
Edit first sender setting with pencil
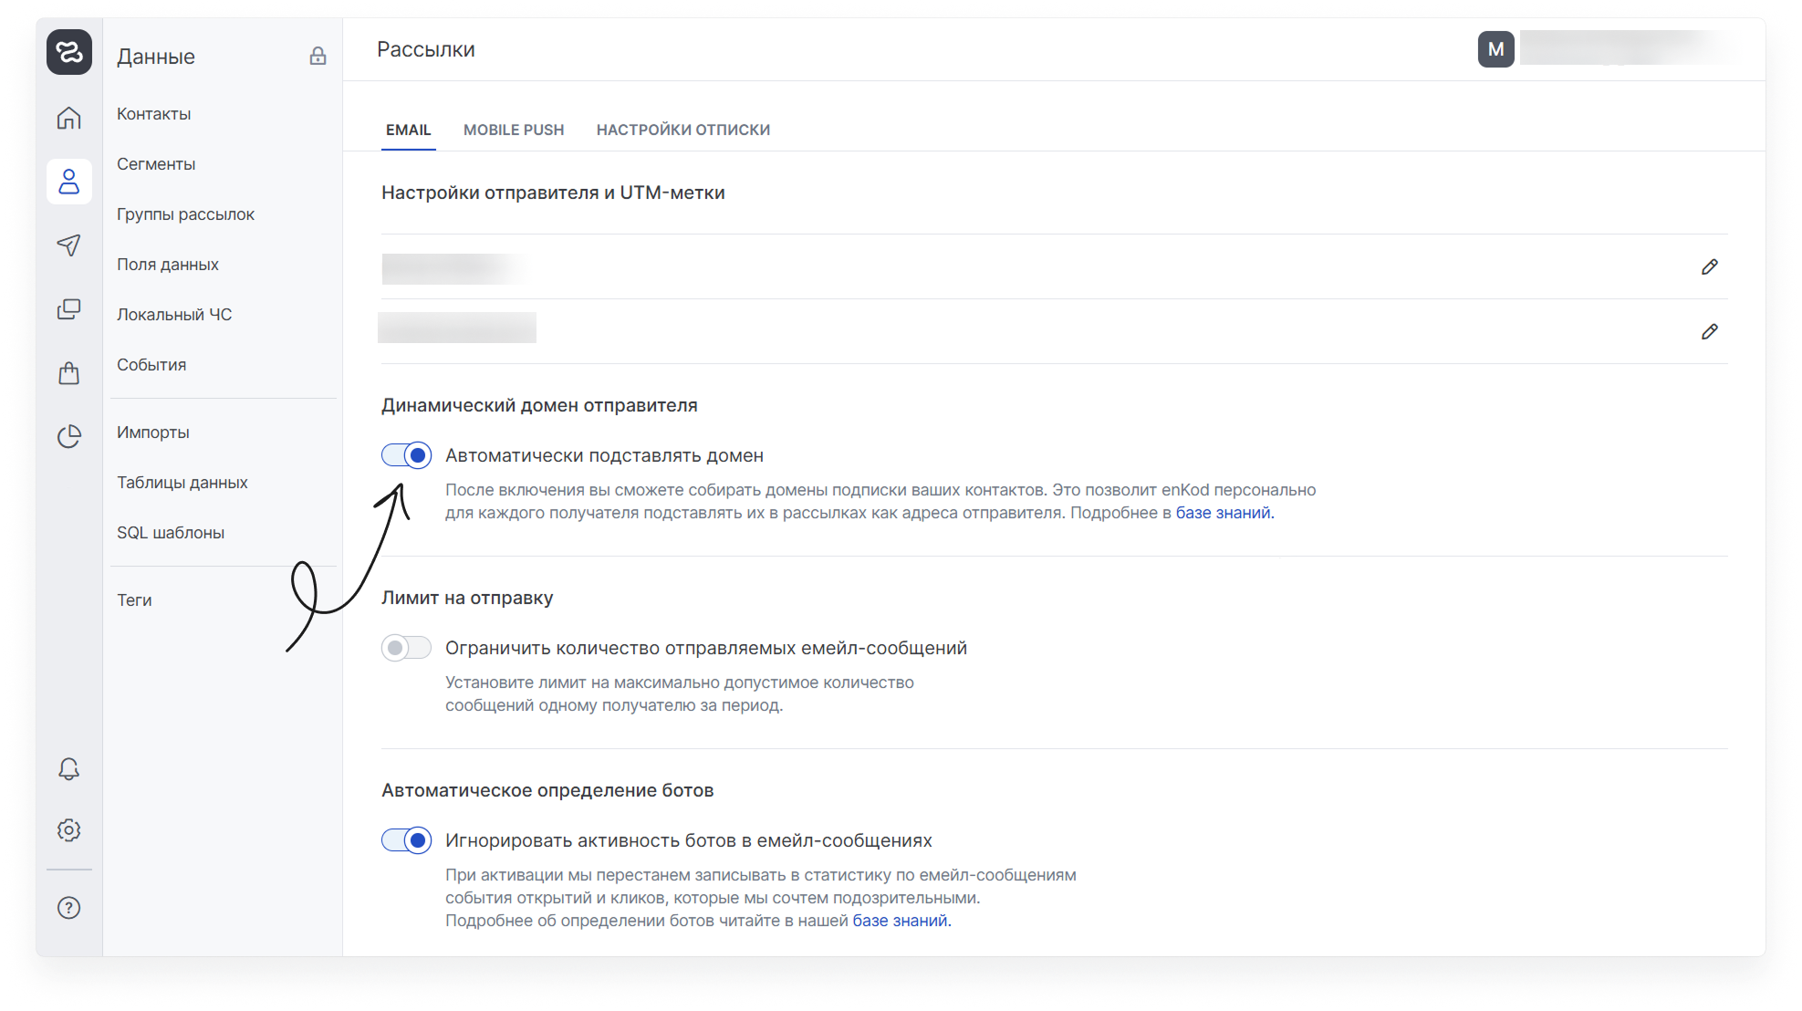[x=1709, y=267]
